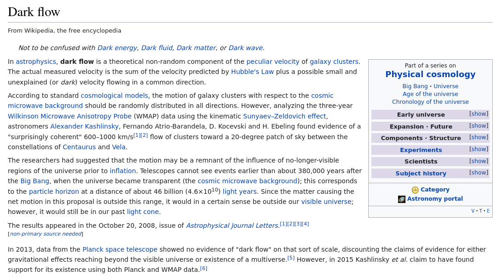Click the Astronomy portal icon

click(x=401, y=199)
